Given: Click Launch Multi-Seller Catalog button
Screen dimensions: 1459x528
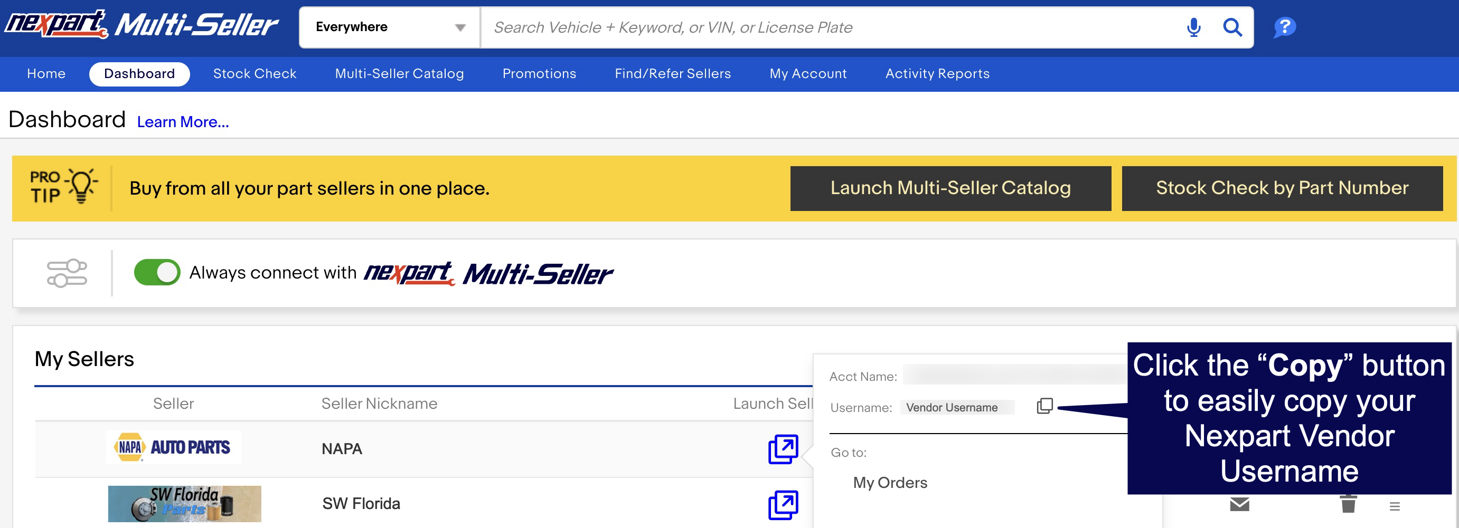Looking at the screenshot, I should pos(950,188).
